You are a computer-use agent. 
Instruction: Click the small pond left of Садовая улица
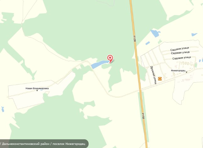click(147, 43)
